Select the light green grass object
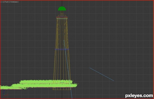The width and height of the screenshot is (154, 99). coord(39,85)
